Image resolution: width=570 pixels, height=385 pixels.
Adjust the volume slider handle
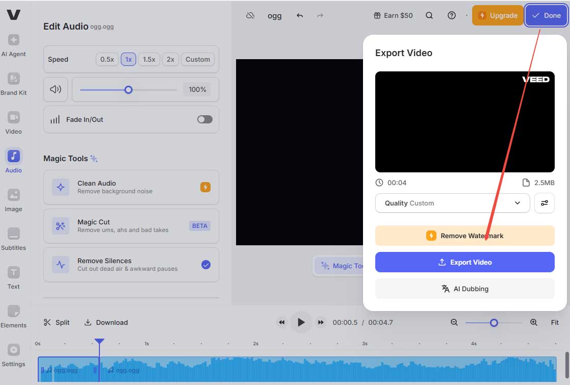coord(128,90)
